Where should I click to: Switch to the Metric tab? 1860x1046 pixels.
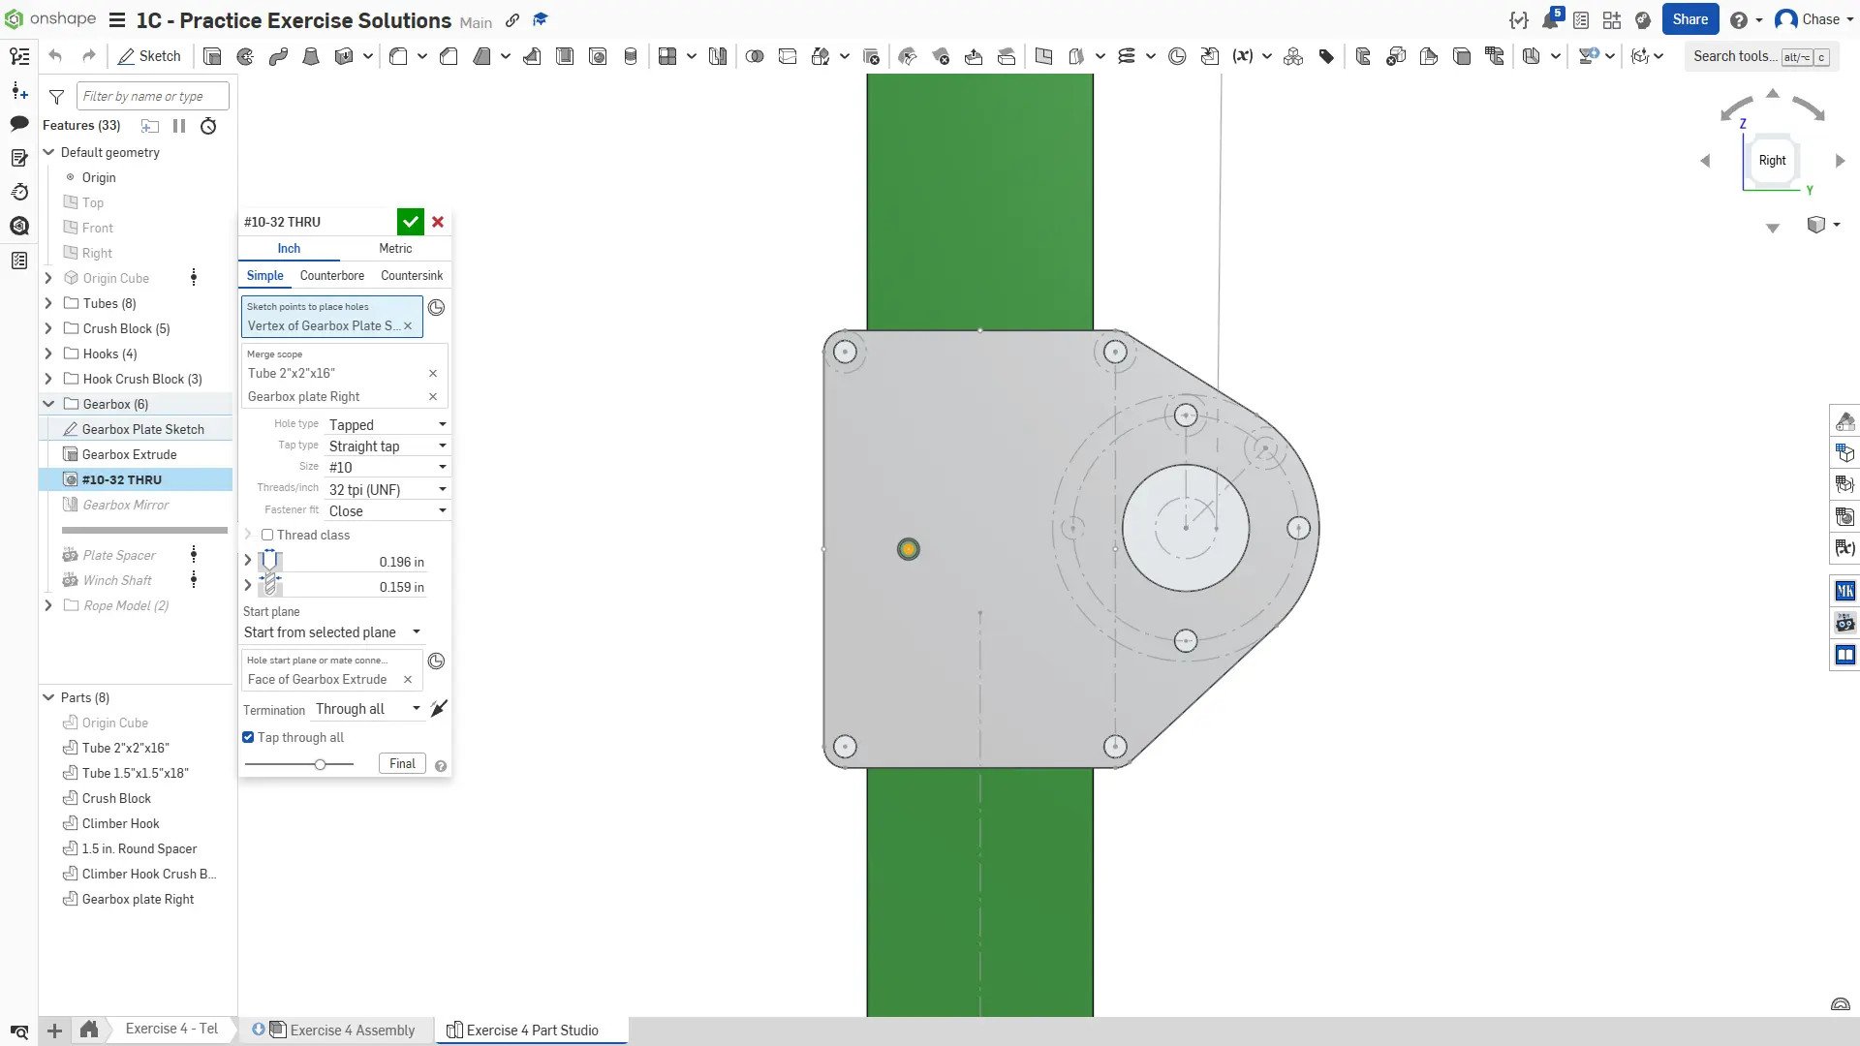click(395, 249)
